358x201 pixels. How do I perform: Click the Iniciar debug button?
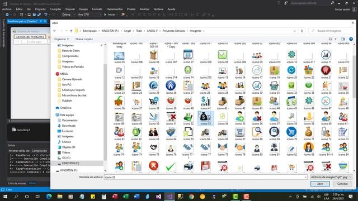coord(111,15)
